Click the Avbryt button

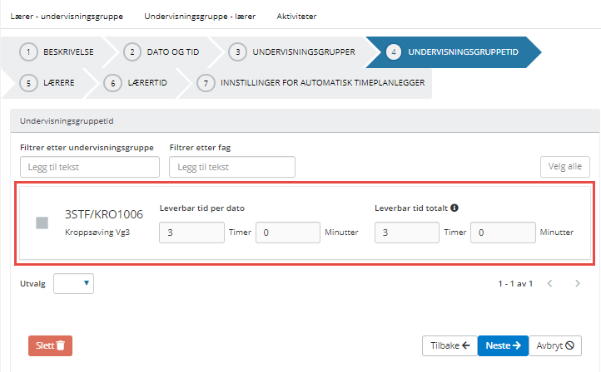click(x=555, y=345)
